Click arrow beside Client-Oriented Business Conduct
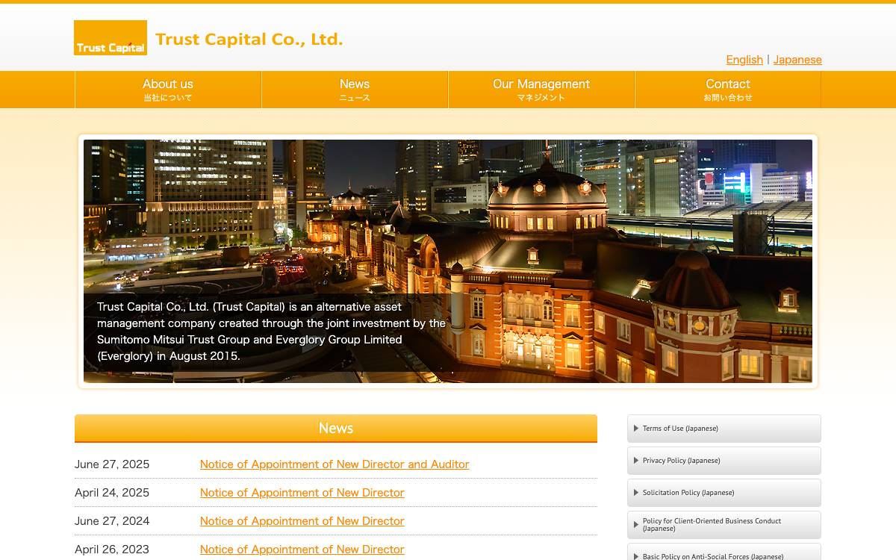The height and width of the screenshot is (560, 896). (x=636, y=525)
